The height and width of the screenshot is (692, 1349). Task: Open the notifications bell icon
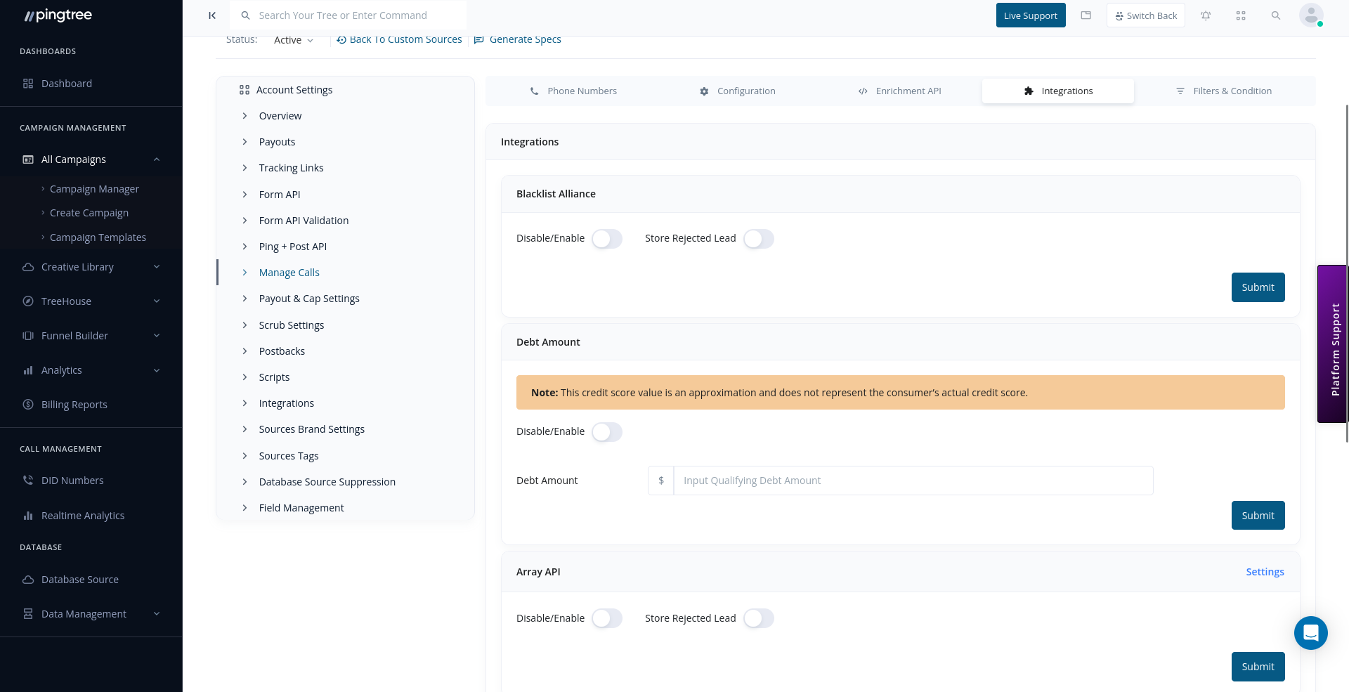1206,15
